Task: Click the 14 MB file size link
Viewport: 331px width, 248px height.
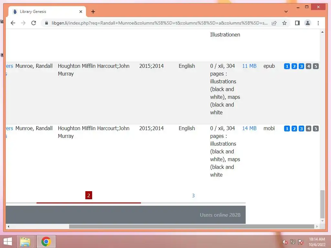Action: click(249, 128)
